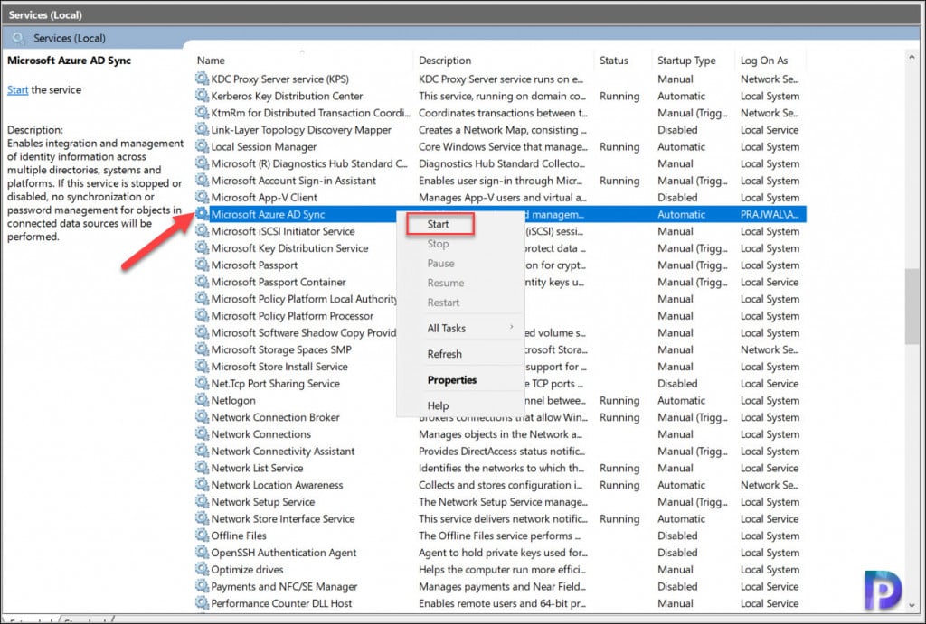Click the Microsoft Passport Container gear icon
The width and height of the screenshot is (926, 624).
(202, 282)
